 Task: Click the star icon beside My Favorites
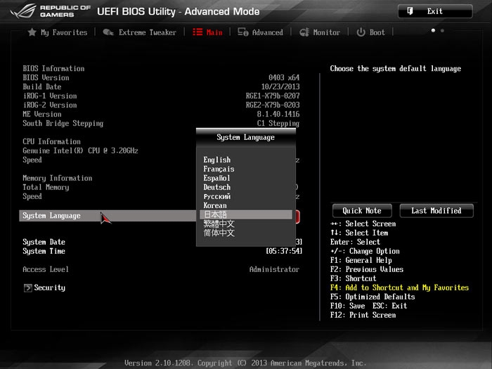click(32, 32)
